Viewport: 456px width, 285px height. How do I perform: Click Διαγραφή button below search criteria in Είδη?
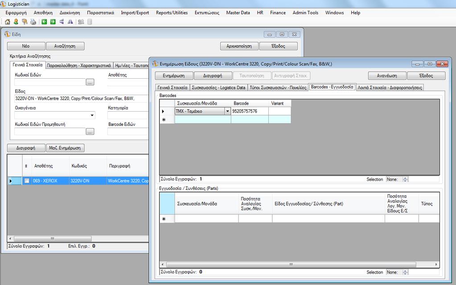26,148
